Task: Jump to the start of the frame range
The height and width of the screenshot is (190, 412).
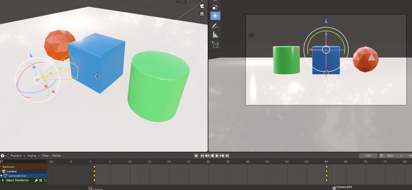Action: click(x=202, y=156)
